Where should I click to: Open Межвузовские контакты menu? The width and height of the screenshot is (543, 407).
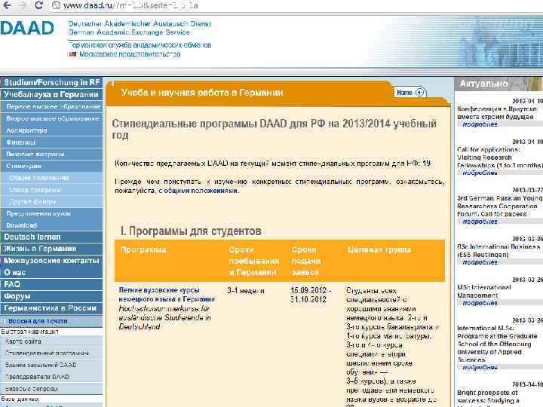tap(51, 261)
